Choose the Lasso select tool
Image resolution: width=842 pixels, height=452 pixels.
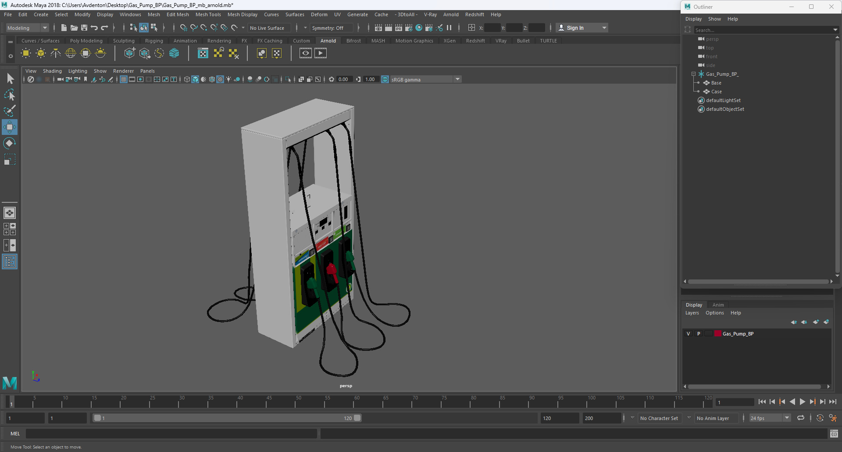[x=10, y=95]
